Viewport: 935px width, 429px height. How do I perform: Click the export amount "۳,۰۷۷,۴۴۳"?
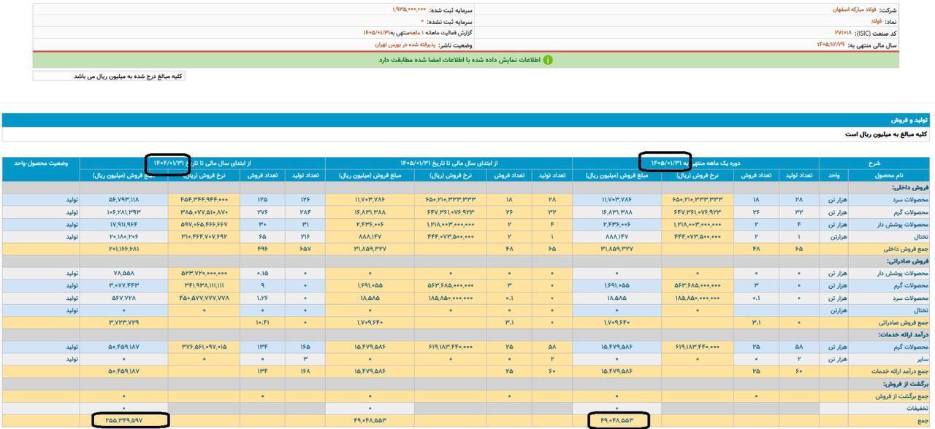pos(123,285)
